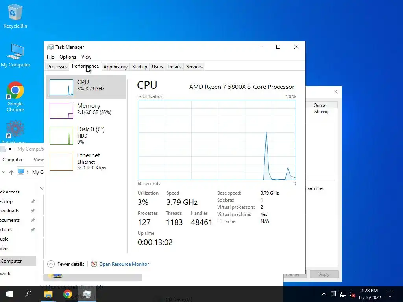Select My Computer in navigation pane

tap(18, 261)
